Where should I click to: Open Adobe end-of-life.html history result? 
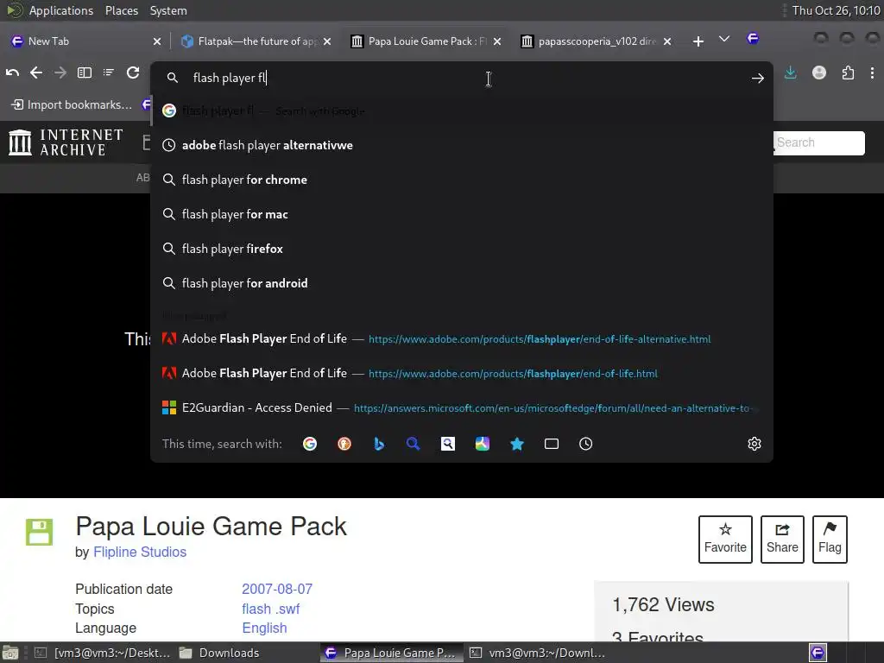point(462,373)
